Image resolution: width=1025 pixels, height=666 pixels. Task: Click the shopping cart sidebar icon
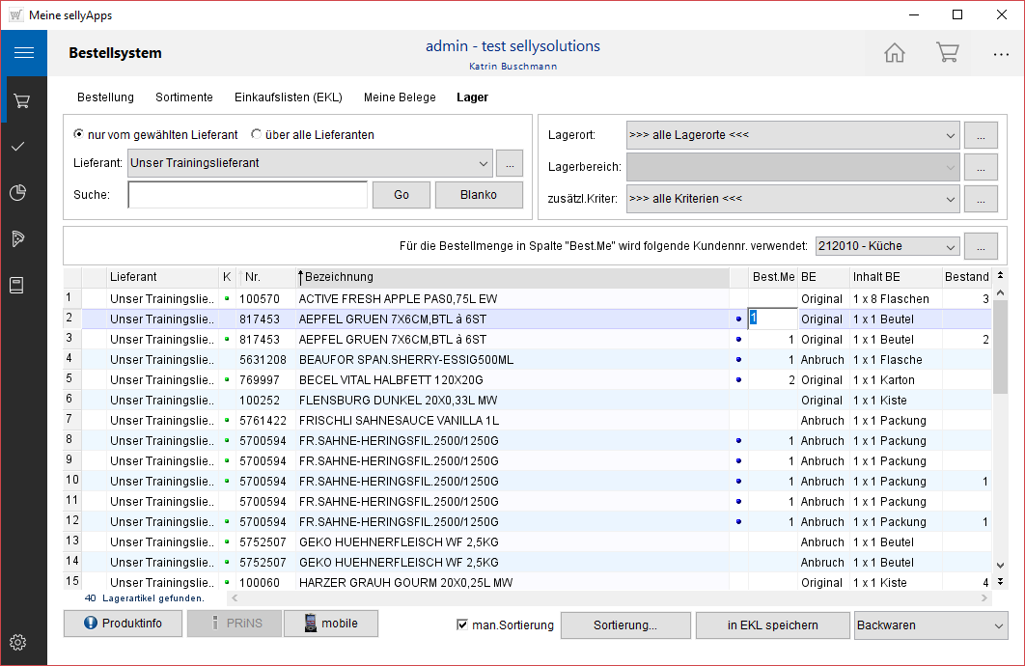pyautogui.click(x=21, y=100)
